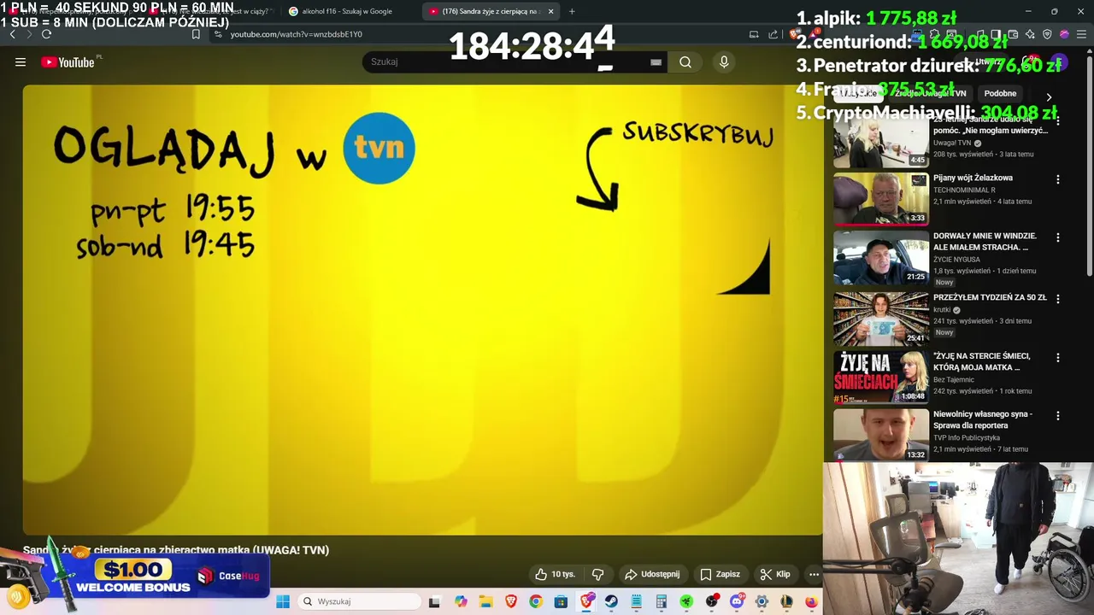Click the YouTube search magnifier button

point(685,61)
